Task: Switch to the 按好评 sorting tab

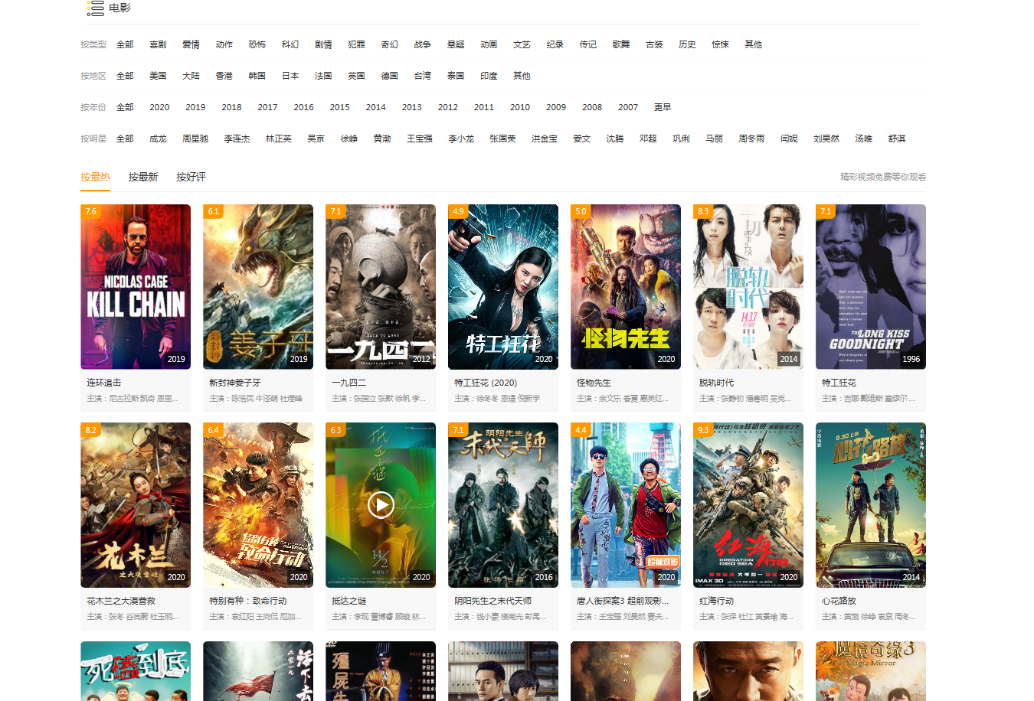Action: [191, 177]
